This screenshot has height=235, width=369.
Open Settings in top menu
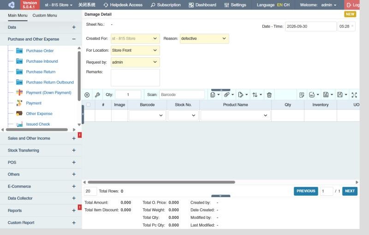235,5
